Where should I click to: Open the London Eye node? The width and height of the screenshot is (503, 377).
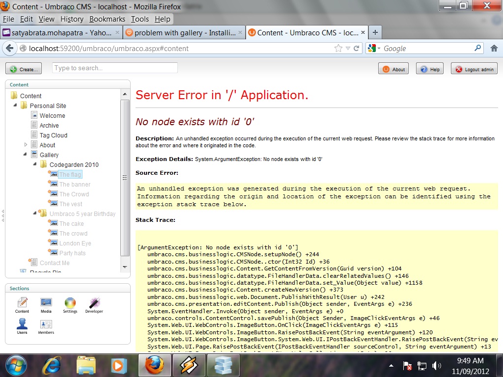(x=75, y=243)
